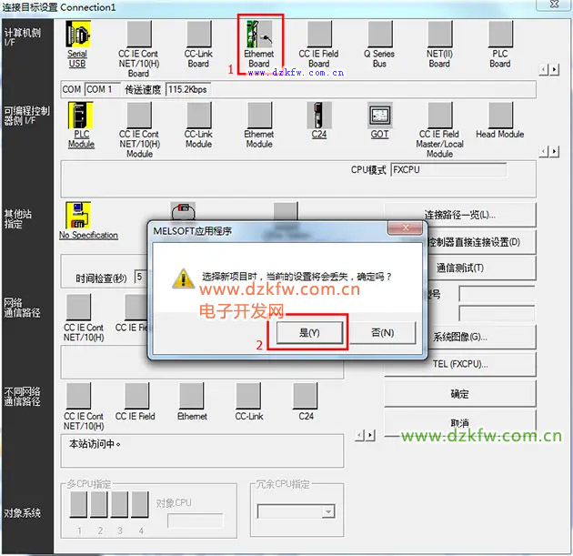Expand the 冗余CPU指定 dropdown
573x556 pixels.
(327, 512)
